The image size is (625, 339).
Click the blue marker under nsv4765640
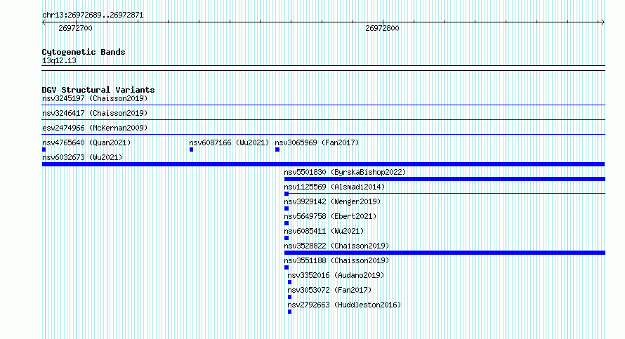(x=44, y=149)
